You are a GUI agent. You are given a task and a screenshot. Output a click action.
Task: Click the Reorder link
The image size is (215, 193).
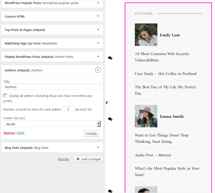[64, 159]
